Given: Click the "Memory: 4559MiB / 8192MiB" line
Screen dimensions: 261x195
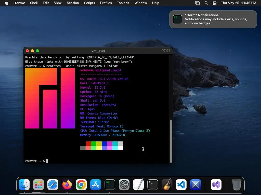Looking at the screenshot, I should click(x=102, y=135).
